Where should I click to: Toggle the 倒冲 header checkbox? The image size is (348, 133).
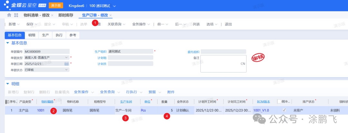point(279,102)
